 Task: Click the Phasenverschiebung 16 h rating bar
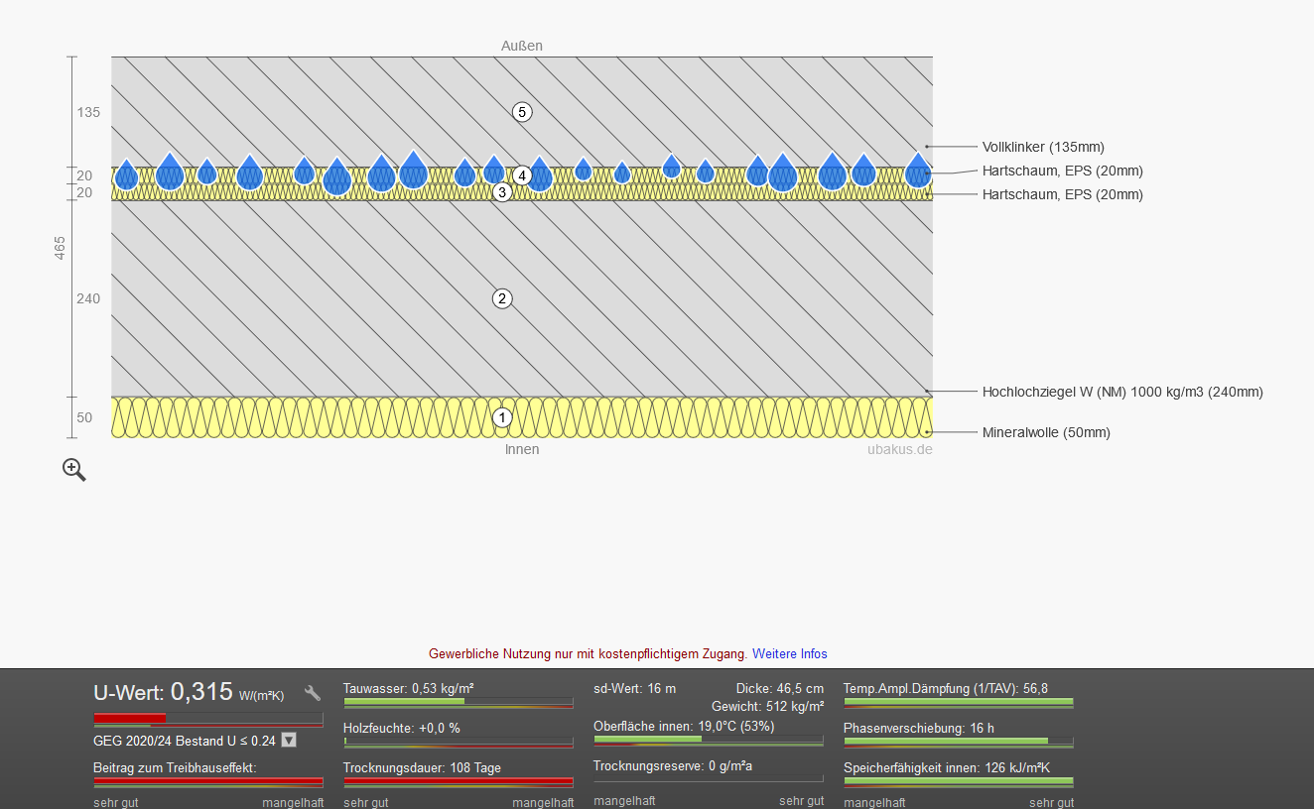[958, 743]
